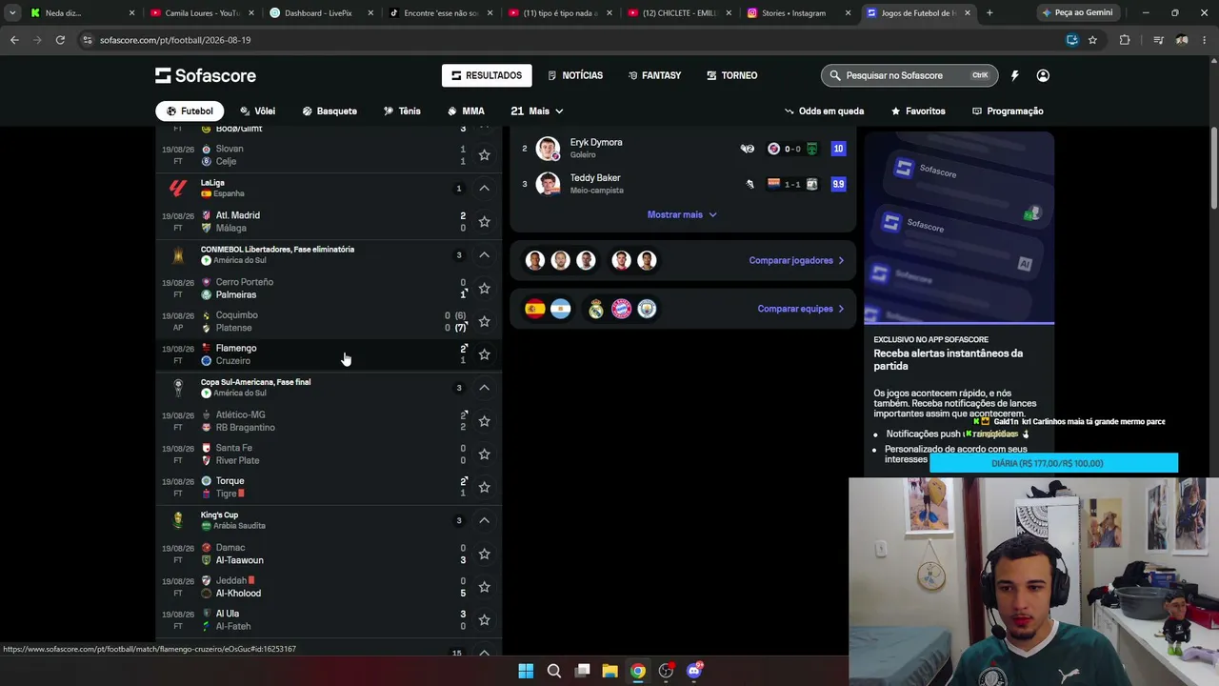Open Windows Start menu
This screenshot has height=686, width=1219.
click(526, 671)
